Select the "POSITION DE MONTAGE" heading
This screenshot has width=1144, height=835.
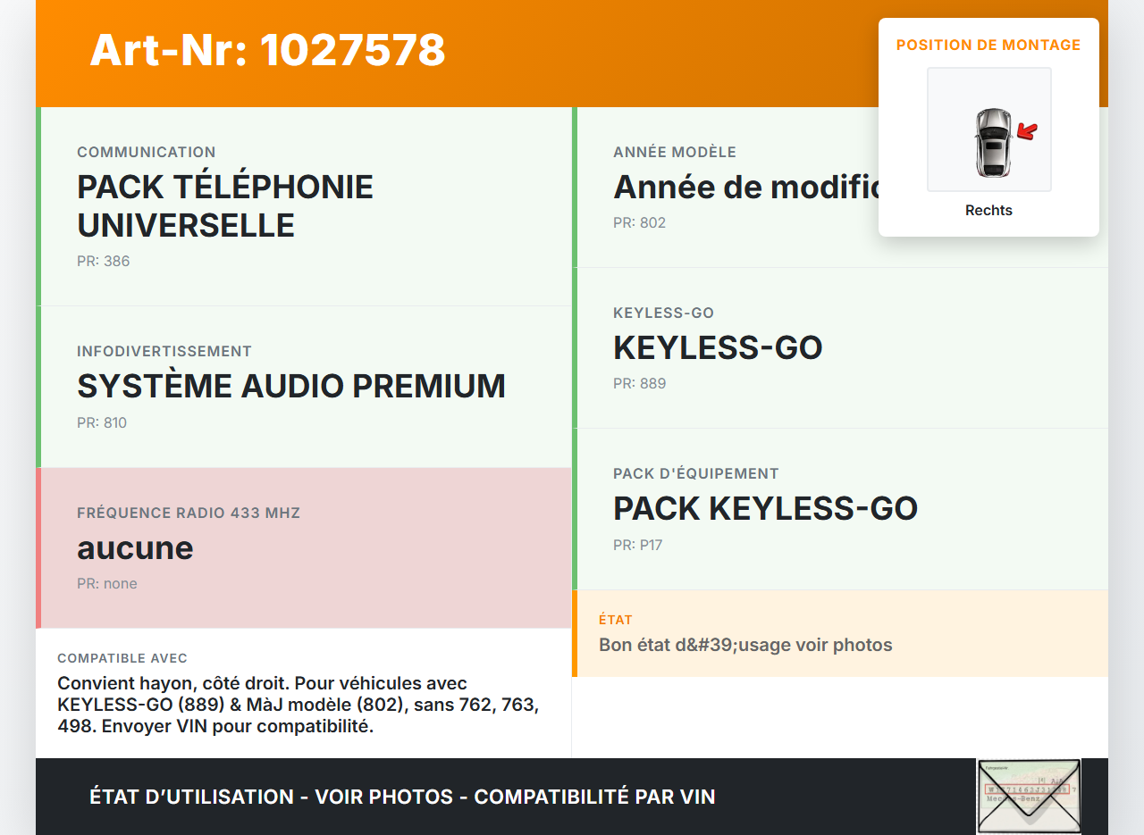point(988,45)
